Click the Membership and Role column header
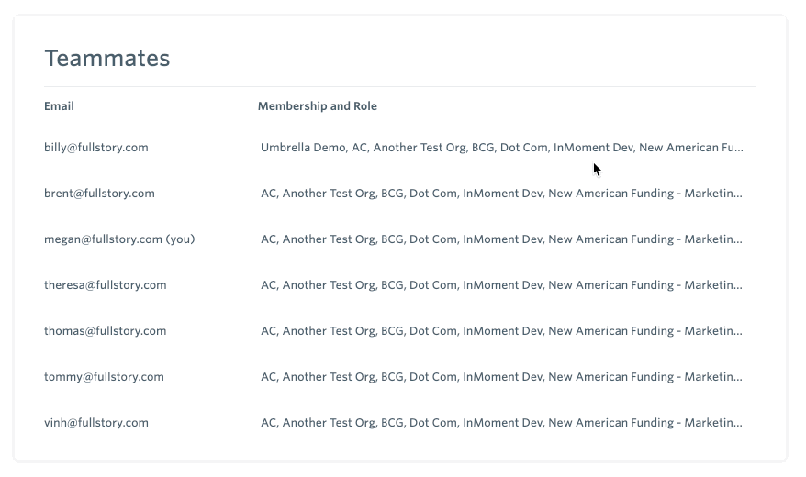806x477 pixels. tap(317, 106)
